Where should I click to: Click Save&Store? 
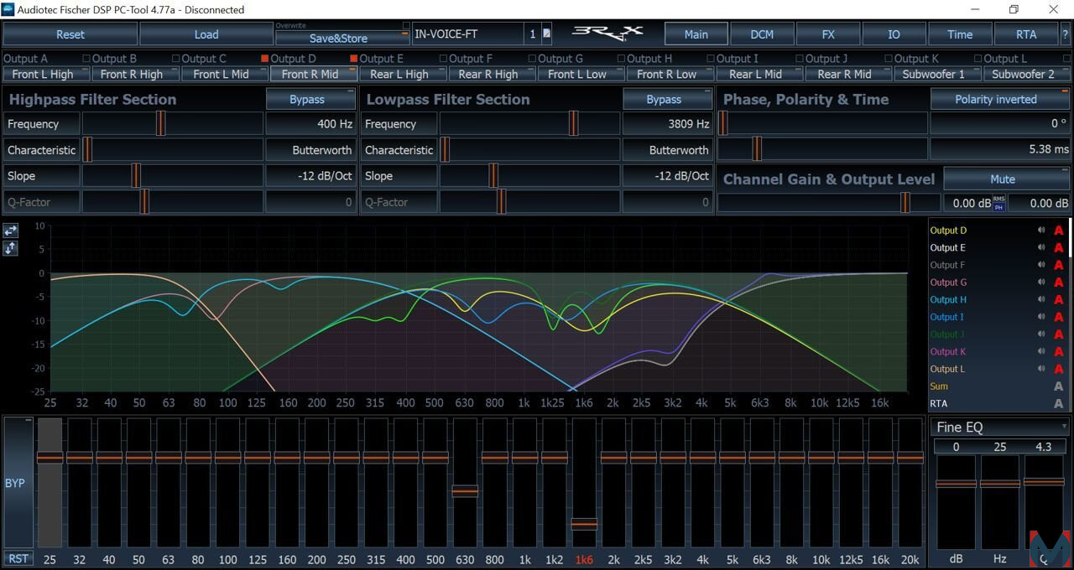[342, 39]
